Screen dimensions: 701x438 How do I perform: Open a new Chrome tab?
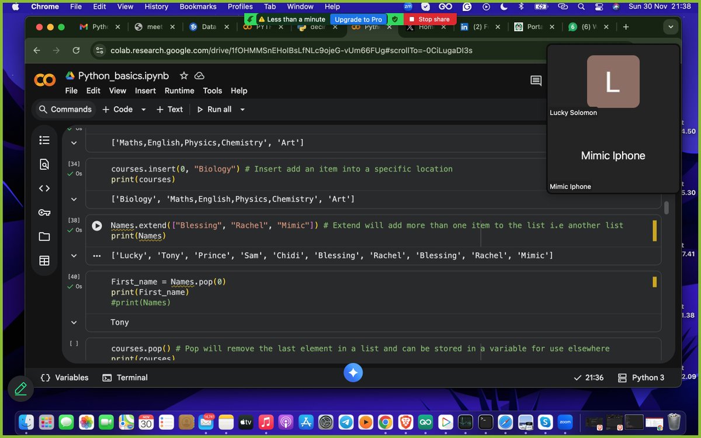point(626,27)
